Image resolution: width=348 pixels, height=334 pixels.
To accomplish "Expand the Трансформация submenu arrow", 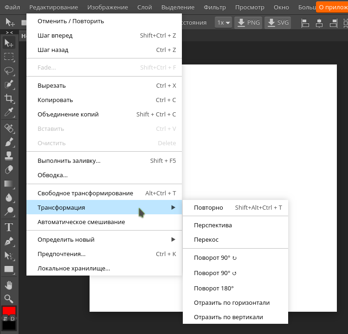I will [174, 207].
